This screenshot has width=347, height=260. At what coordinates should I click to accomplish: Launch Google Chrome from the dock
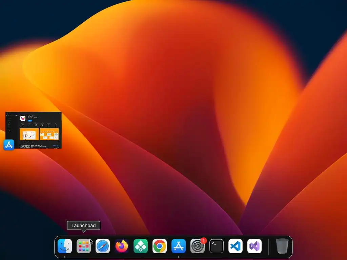click(160, 246)
